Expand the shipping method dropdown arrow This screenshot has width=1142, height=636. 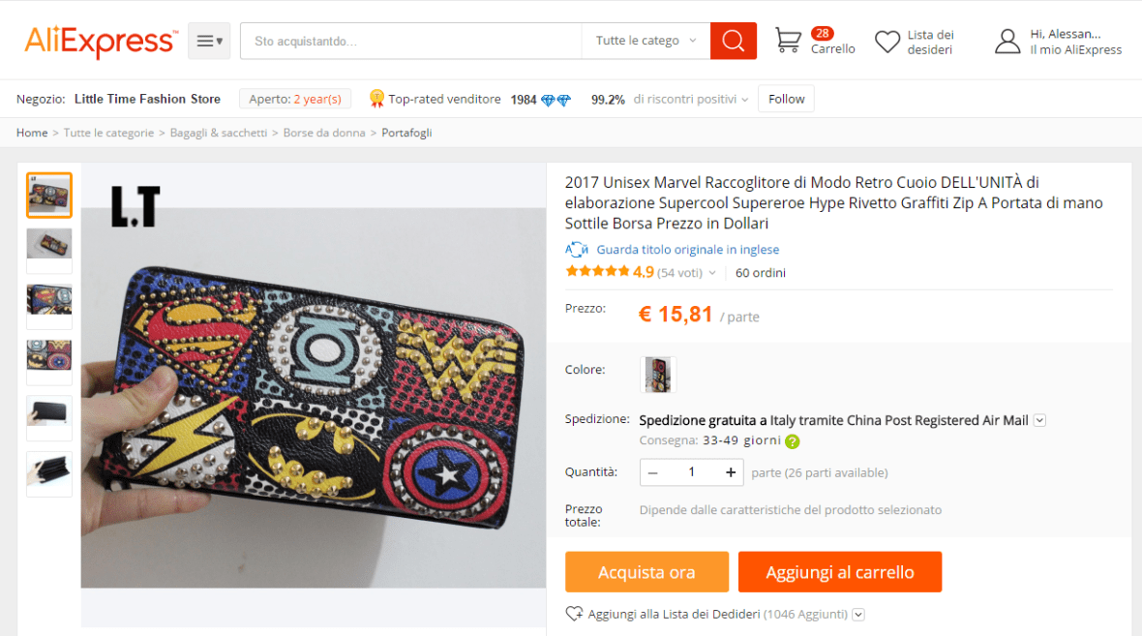[x=1039, y=420]
